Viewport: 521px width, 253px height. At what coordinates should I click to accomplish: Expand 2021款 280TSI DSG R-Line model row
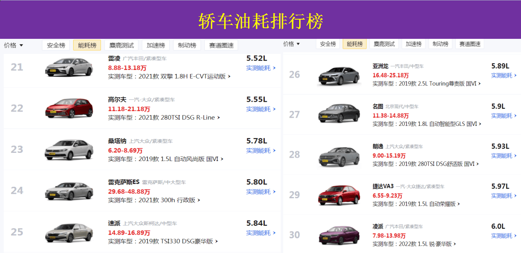(x=164, y=118)
